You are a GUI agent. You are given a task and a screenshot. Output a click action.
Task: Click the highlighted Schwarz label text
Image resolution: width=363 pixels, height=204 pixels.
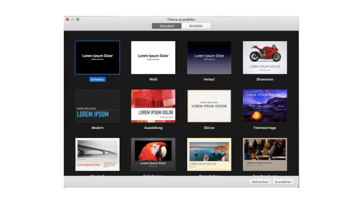tap(97, 79)
